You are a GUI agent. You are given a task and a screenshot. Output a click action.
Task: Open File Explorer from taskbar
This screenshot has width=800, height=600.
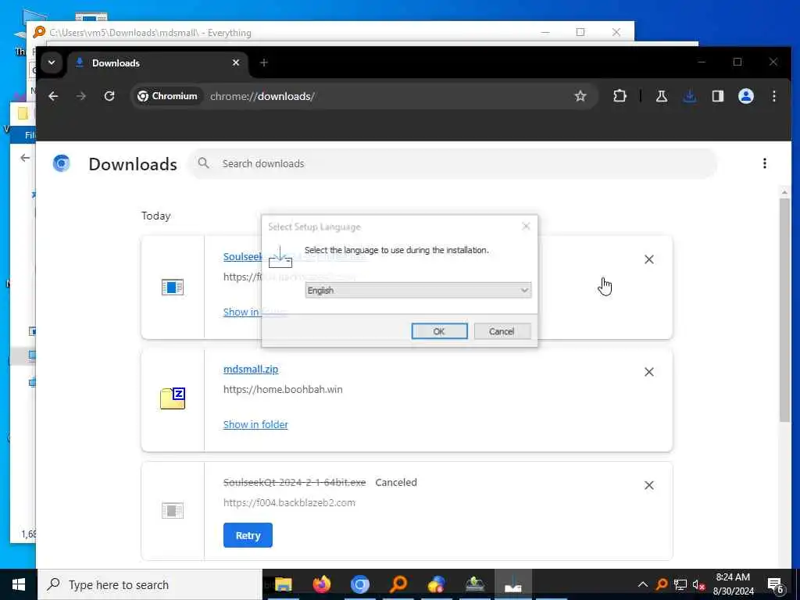click(283, 584)
